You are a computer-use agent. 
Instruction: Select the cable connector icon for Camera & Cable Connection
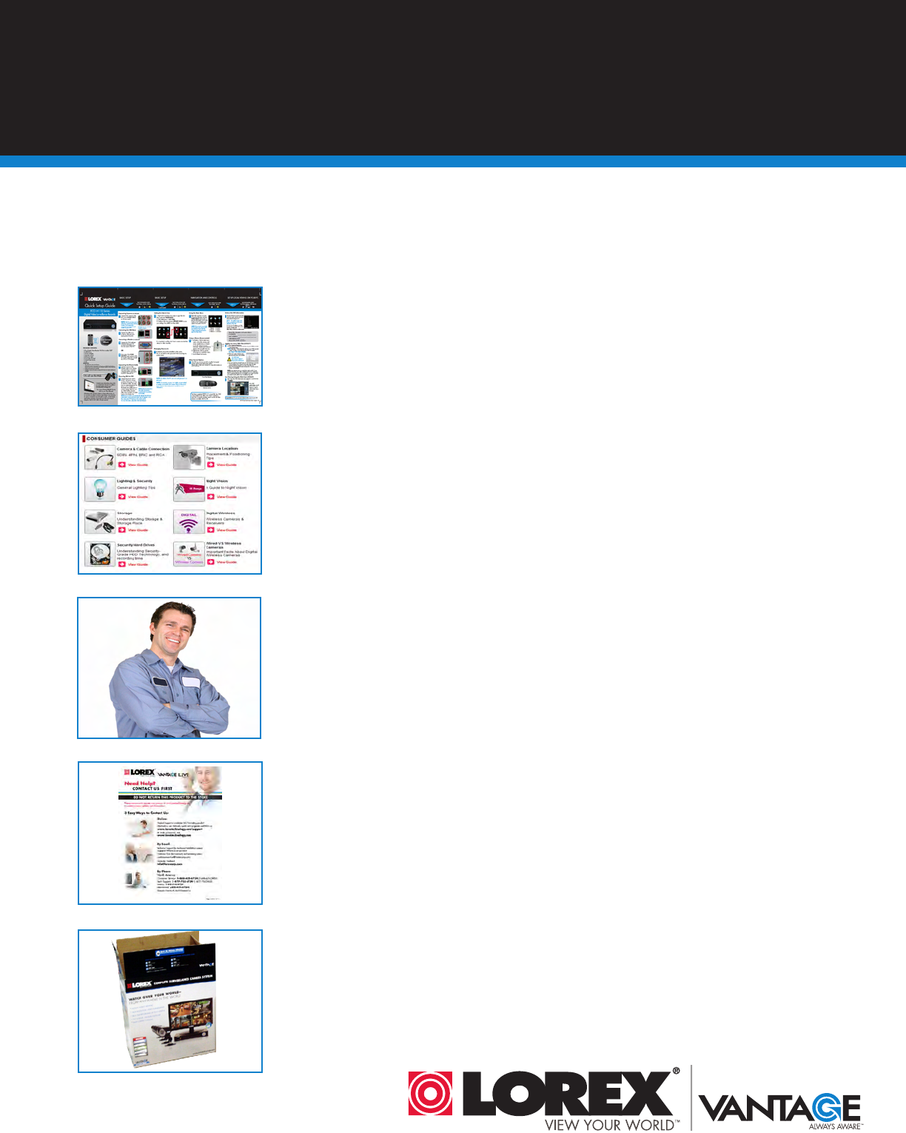100,458
